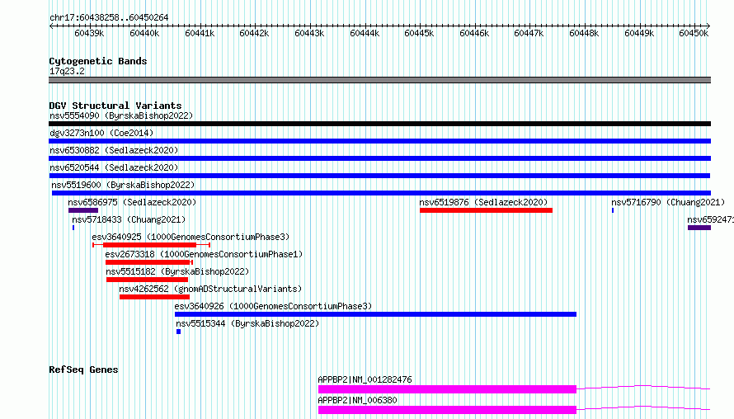Click the purple nsv6586975 variant bar

(x=82, y=210)
